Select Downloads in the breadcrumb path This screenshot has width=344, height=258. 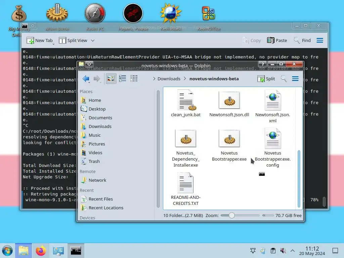click(169, 79)
